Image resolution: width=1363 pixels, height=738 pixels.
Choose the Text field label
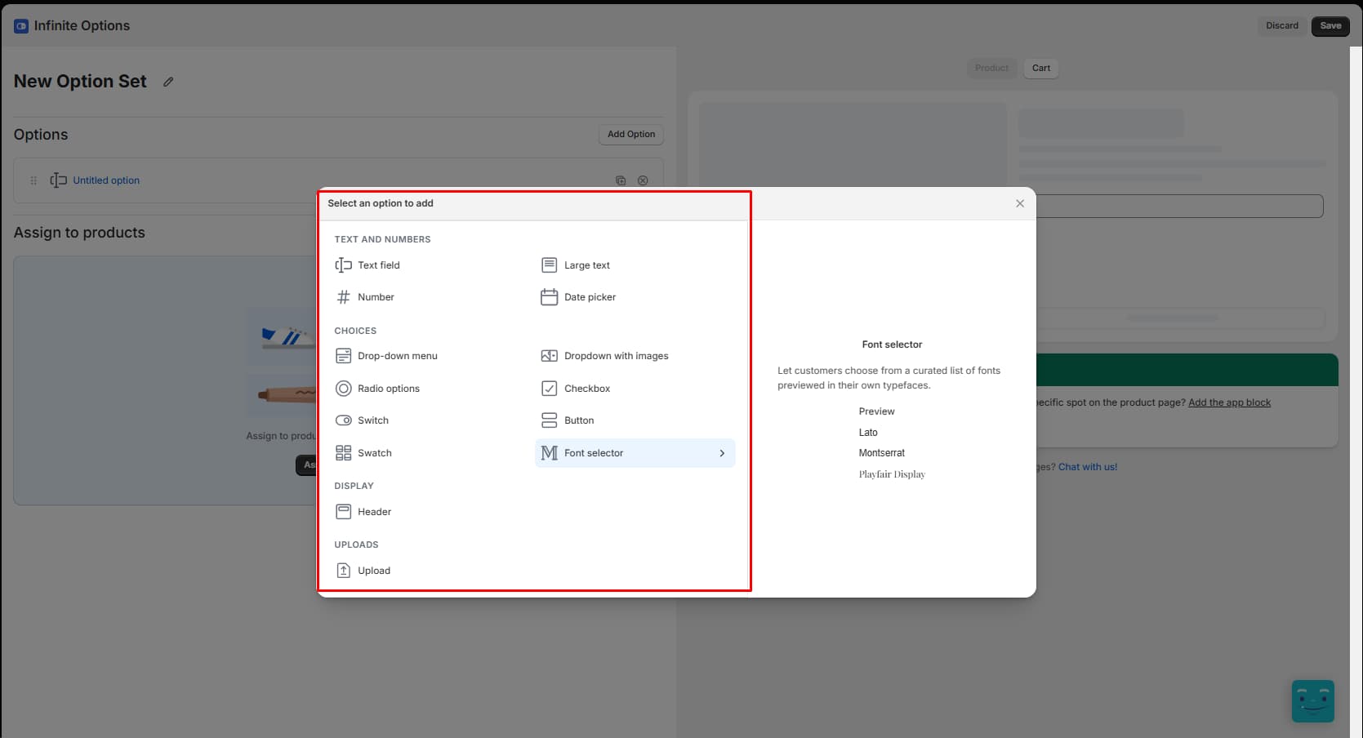[x=379, y=265]
